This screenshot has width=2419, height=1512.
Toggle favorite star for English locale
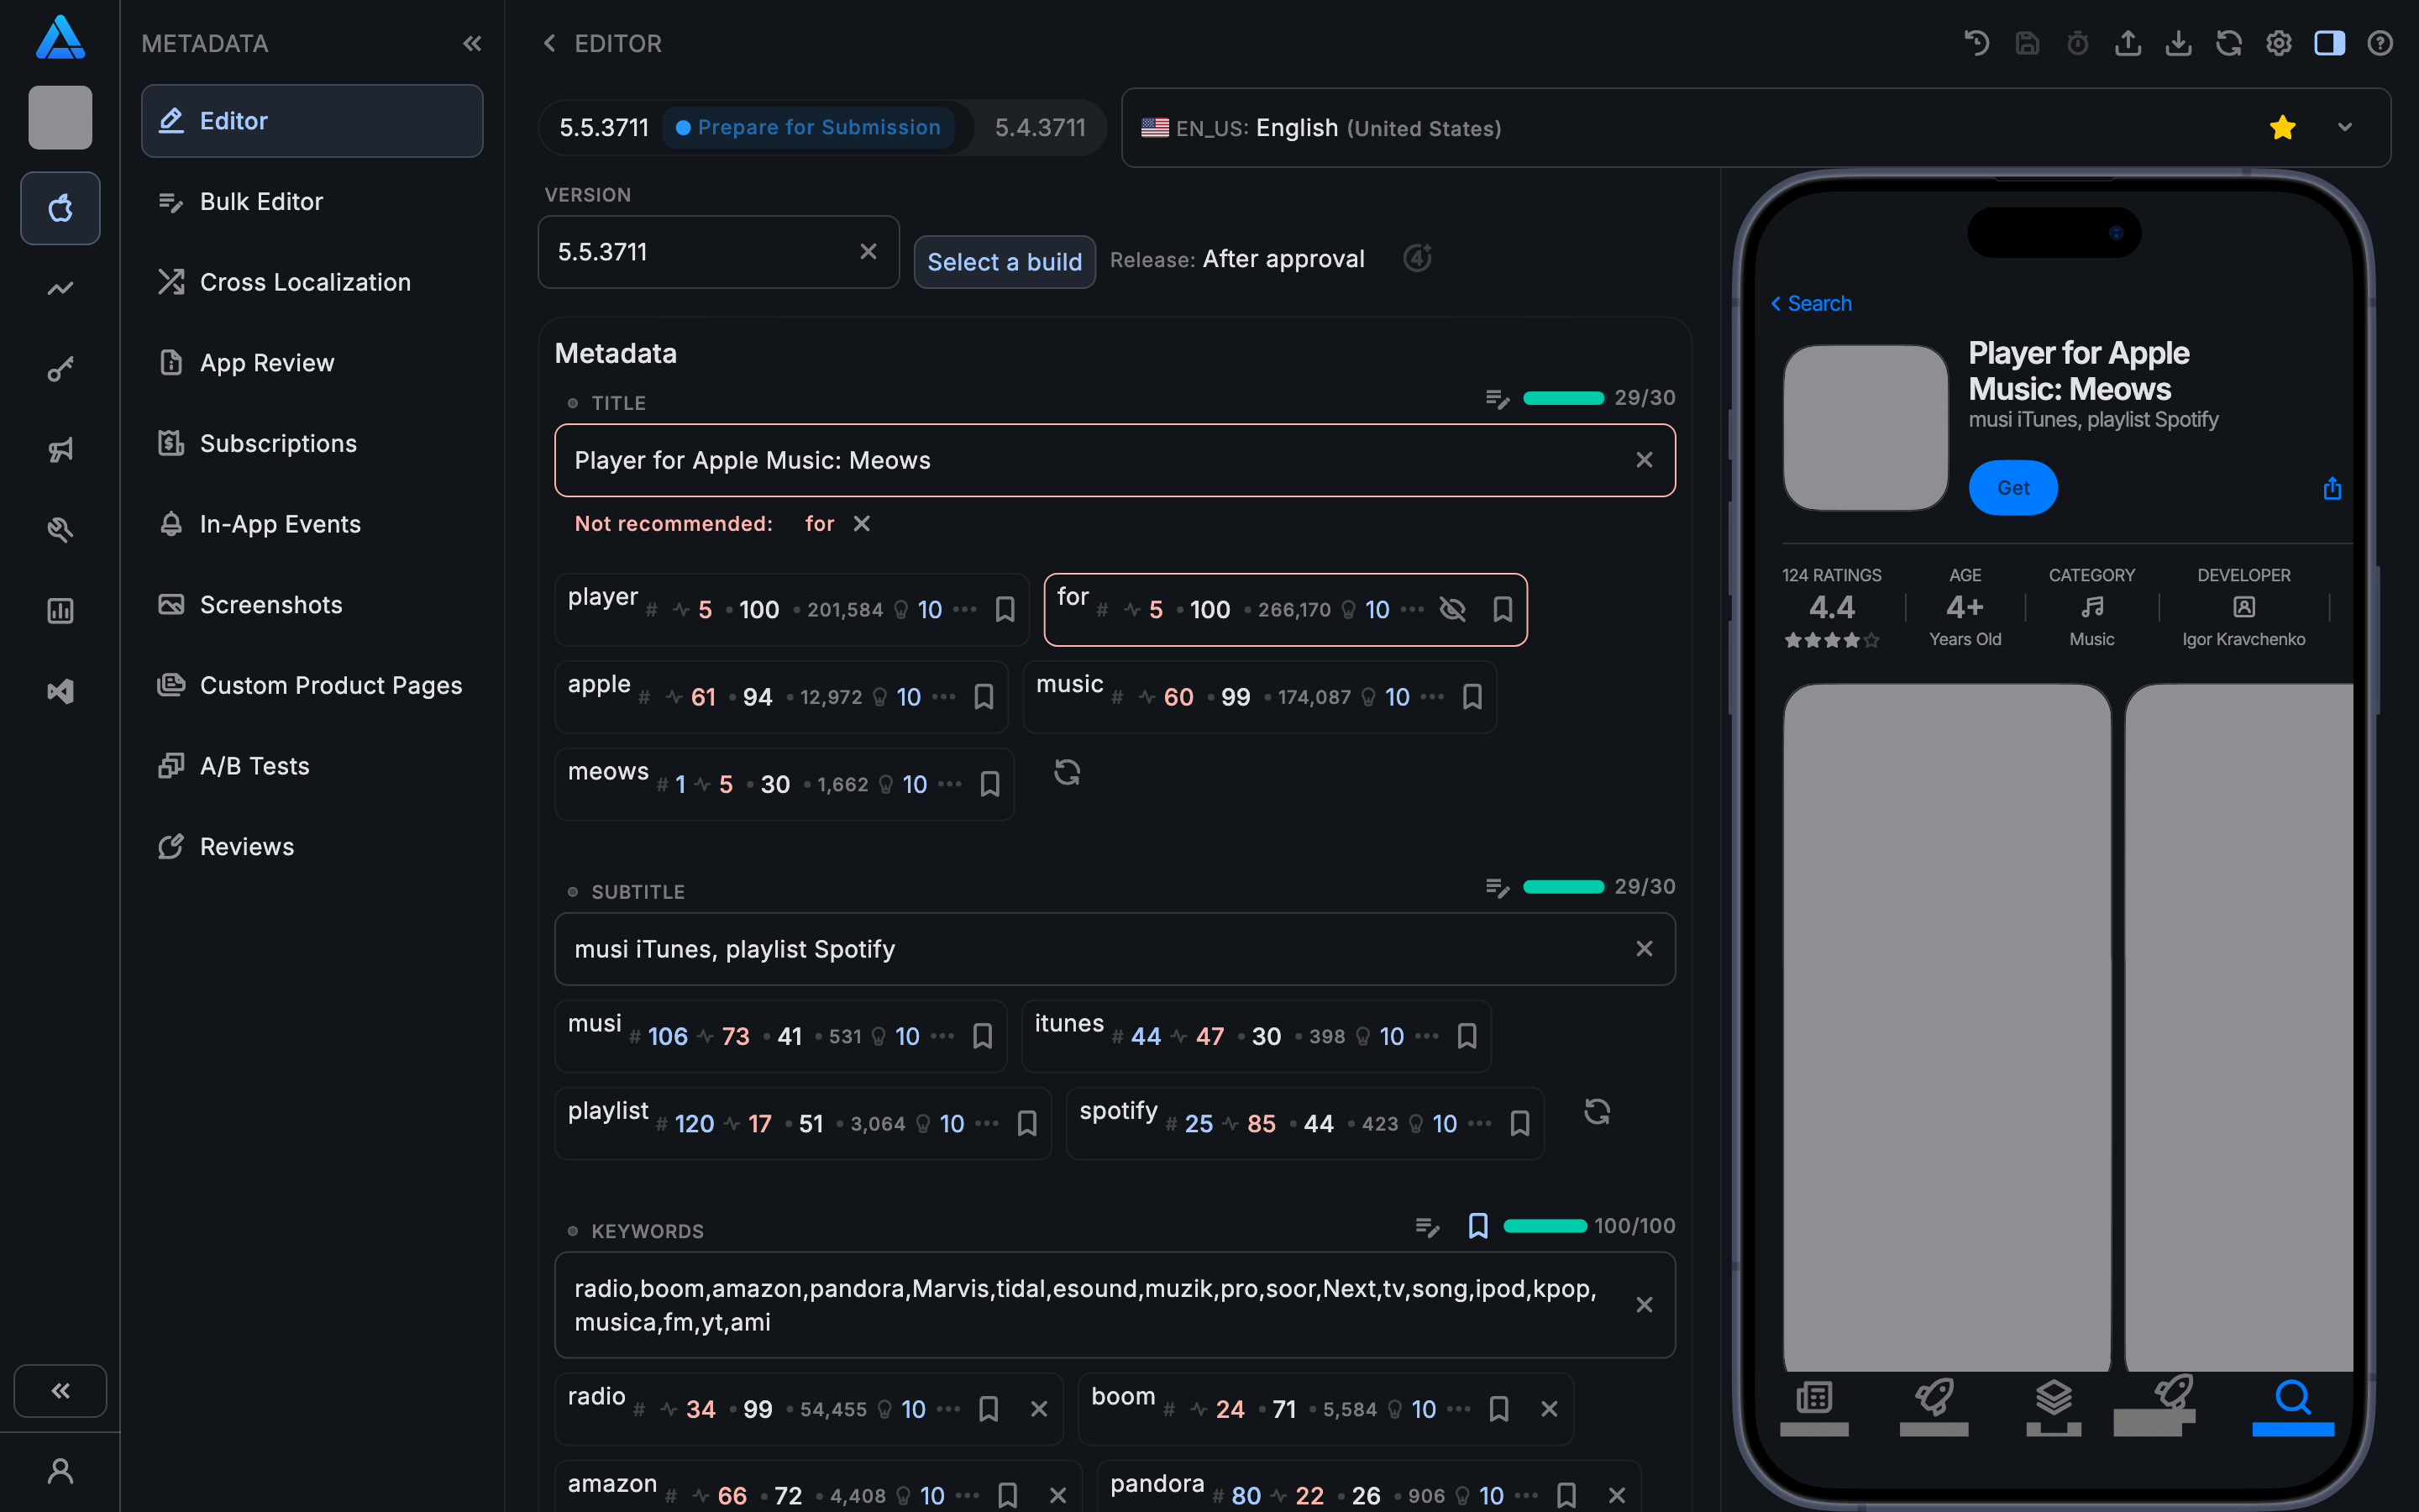tap(2282, 128)
